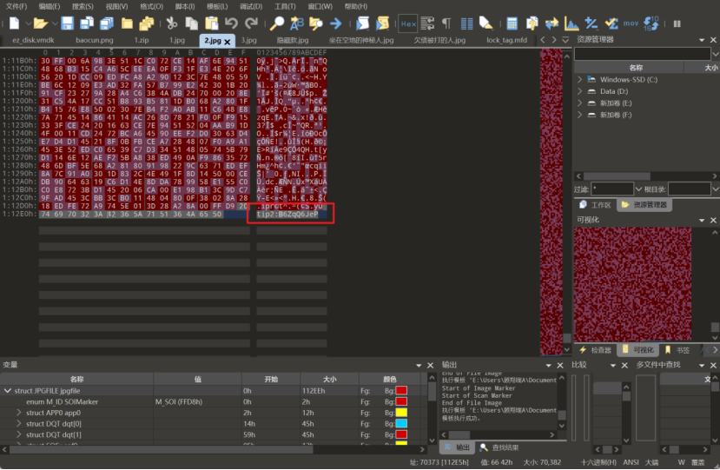Toggle the Hex edit mode button
The image size is (720, 470).
pyautogui.click(x=409, y=23)
